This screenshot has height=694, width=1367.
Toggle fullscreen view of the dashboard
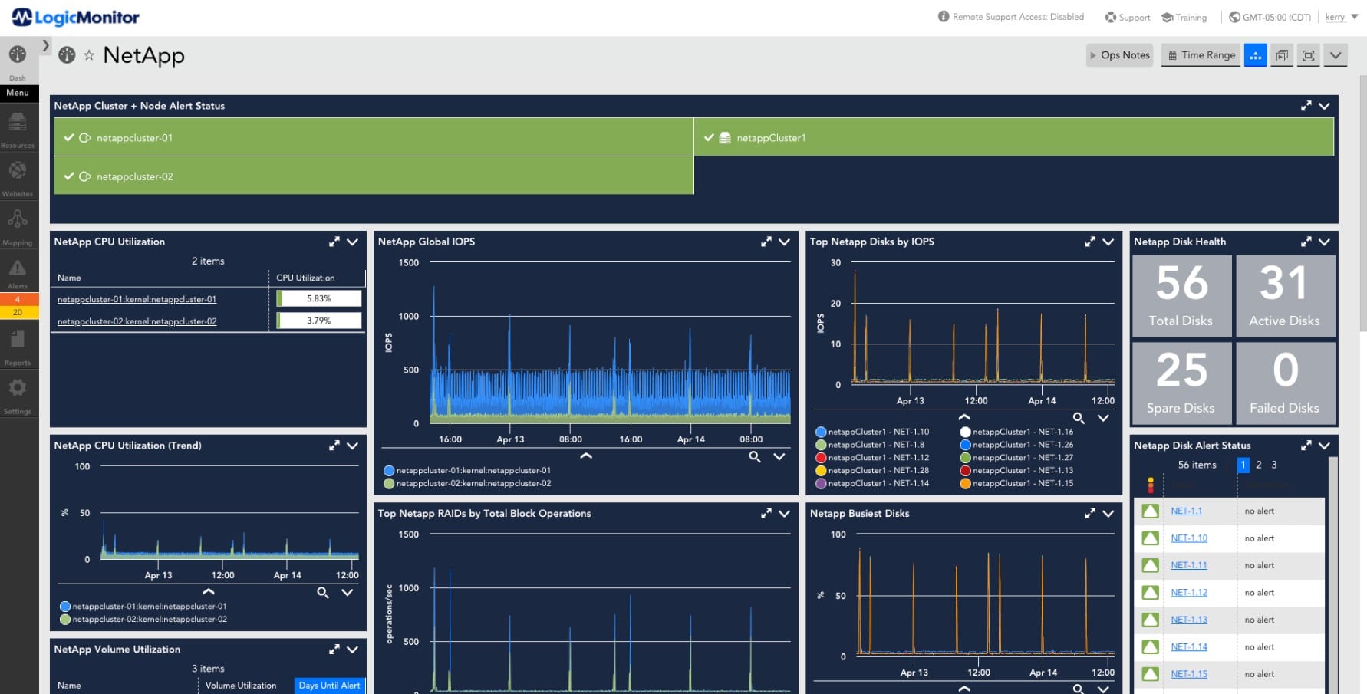point(1308,55)
